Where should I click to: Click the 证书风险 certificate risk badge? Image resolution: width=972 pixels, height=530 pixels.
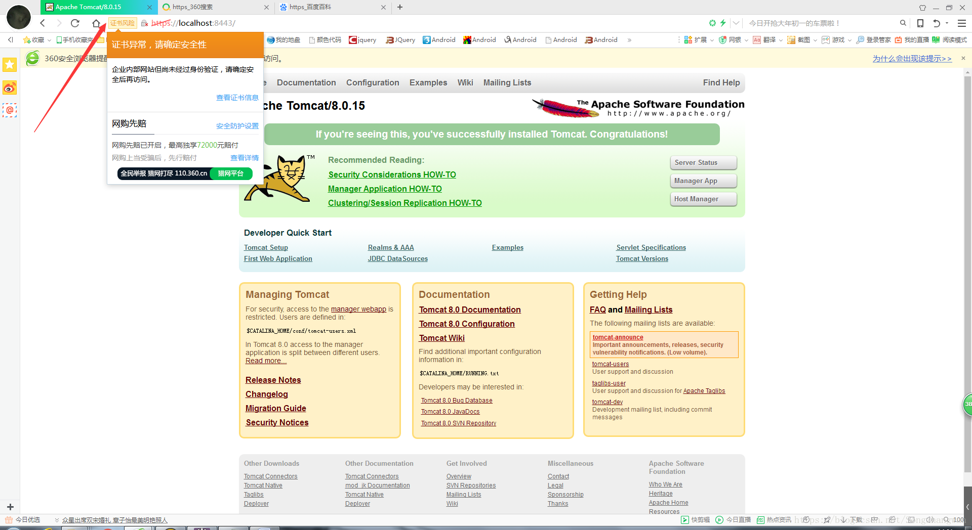123,23
